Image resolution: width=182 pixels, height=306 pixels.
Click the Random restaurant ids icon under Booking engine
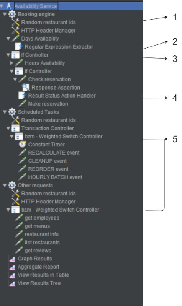(16, 23)
